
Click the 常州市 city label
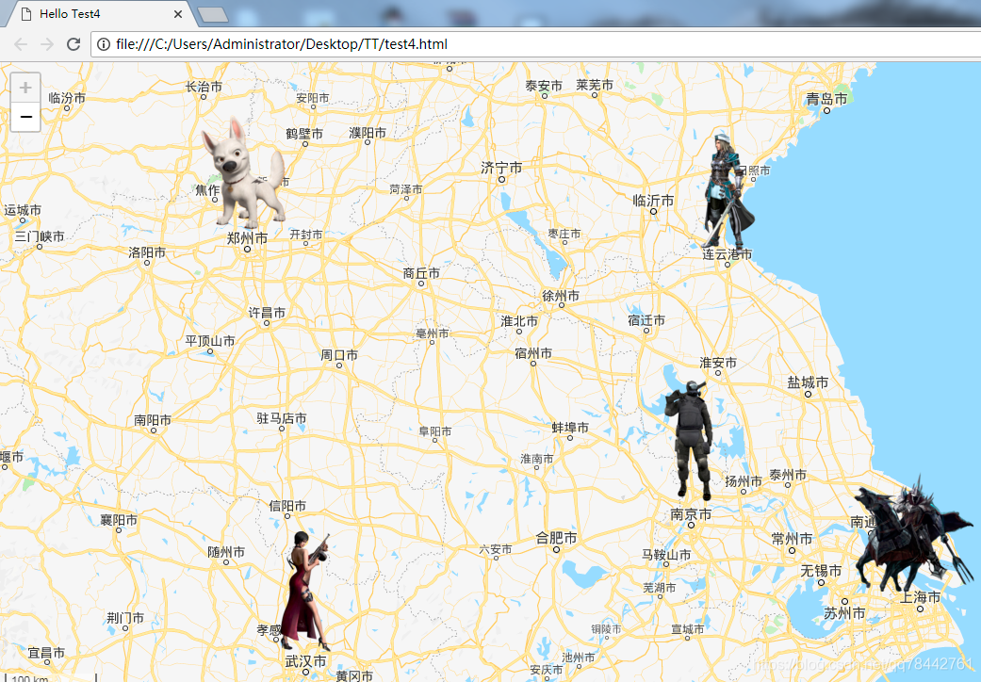[793, 539]
